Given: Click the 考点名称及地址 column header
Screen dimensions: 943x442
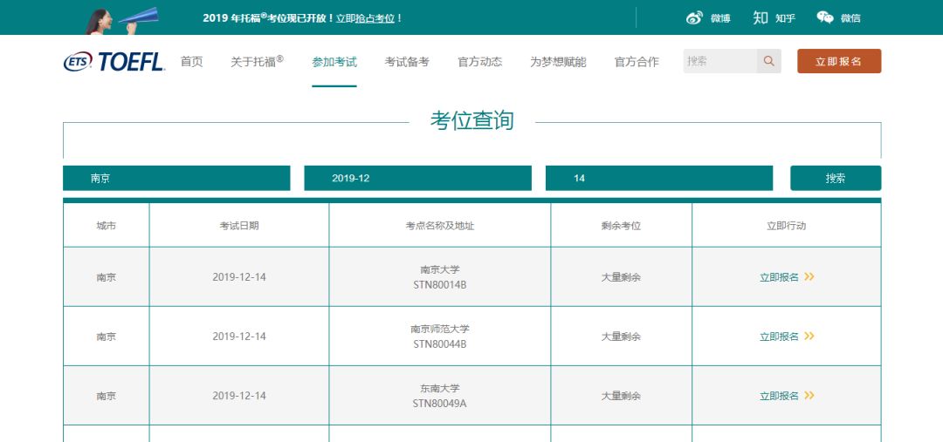Looking at the screenshot, I should coord(439,226).
